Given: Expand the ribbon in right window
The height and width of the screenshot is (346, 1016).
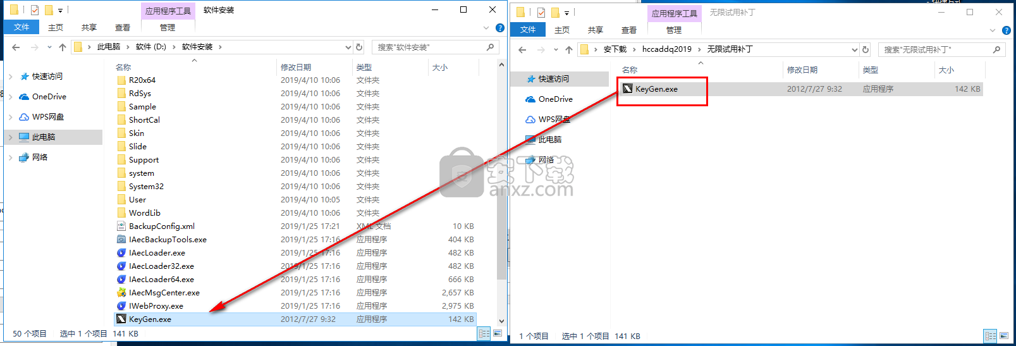Looking at the screenshot, I should tap(993, 30).
